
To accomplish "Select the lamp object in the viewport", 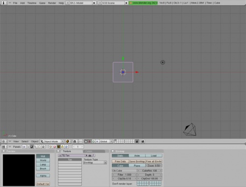I will tap(162, 62).
